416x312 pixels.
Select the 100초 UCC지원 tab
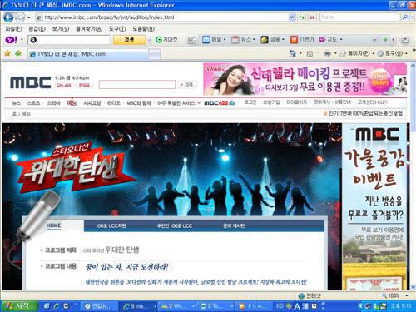point(111,225)
